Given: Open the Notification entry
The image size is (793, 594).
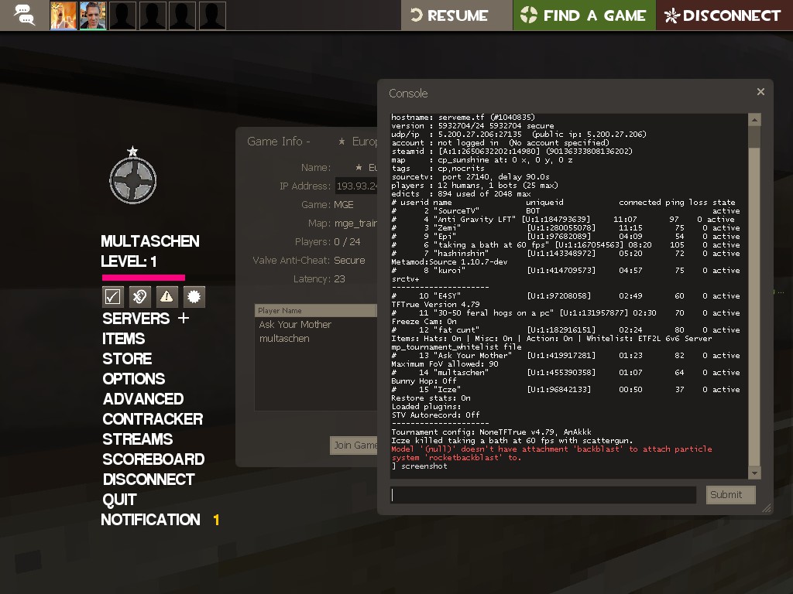Looking at the screenshot, I should tap(151, 520).
